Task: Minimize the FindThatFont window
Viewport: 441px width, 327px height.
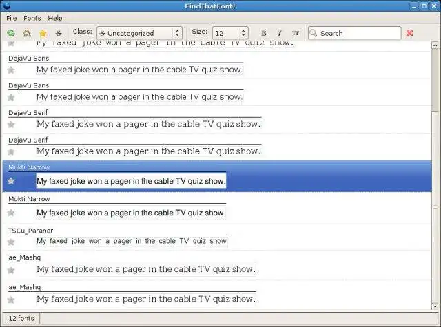Action: point(414,6)
